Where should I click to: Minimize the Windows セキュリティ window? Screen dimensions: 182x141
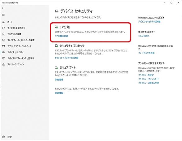pyautogui.click(x=165, y=3)
